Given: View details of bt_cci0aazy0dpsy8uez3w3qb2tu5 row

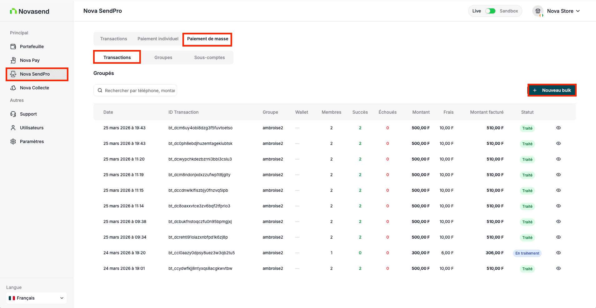Looking at the screenshot, I should [x=559, y=253].
